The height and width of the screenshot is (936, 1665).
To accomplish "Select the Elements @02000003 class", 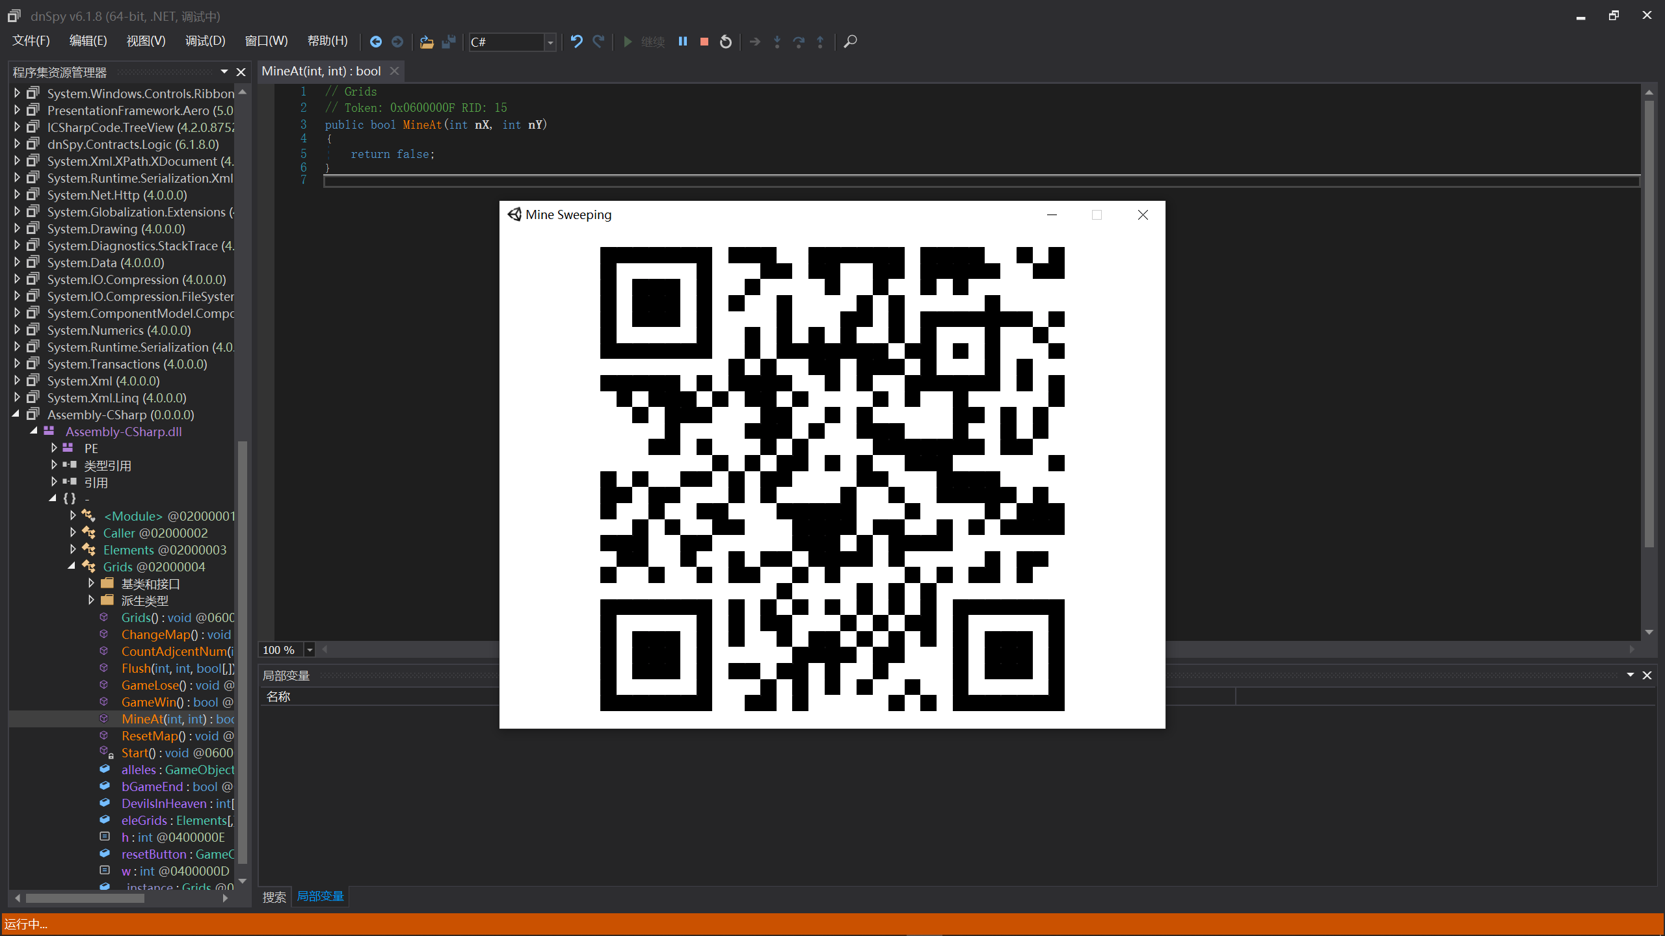I will (165, 550).
